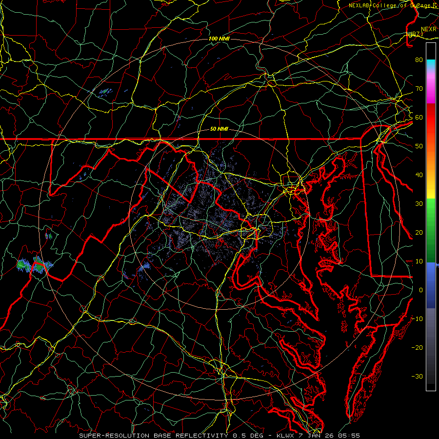Click the largest green reflectivity echo cluster
The height and width of the screenshot is (439, 439).
35,264
